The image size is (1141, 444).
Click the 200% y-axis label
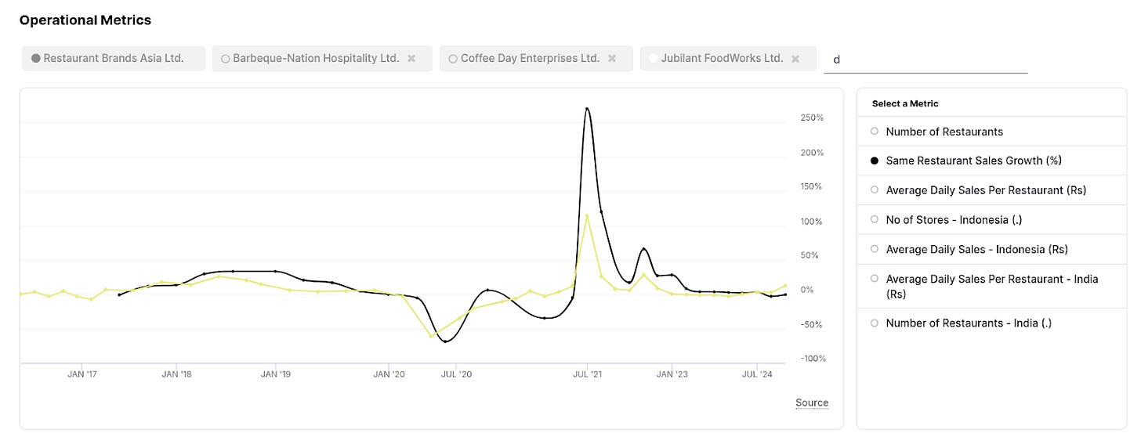(812, 152)
